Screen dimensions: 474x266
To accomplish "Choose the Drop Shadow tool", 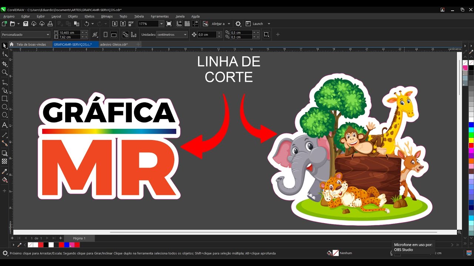I will pyautogui.click(x=4, y=153).
